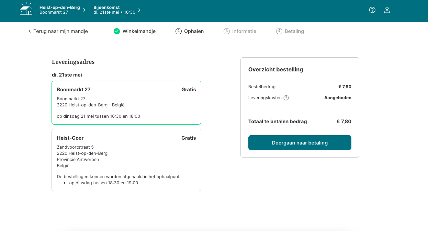Click 'Zandvoortstraat 5' address line
This screenshot has height=231, width=428.
click(x=75, y=147)
